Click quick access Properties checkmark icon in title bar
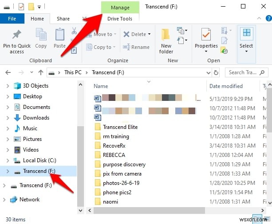272x224 pixels. (x=21, y=7)
